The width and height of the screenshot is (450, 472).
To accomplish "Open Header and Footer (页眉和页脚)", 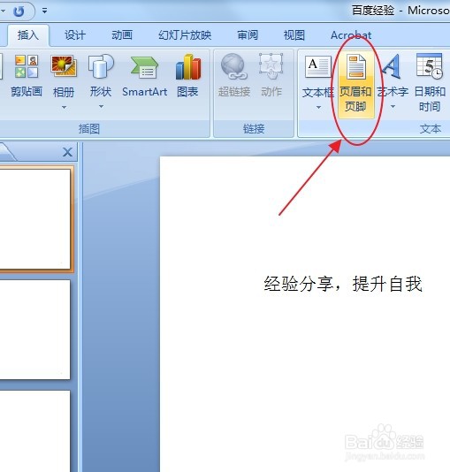I will point(355,84).
